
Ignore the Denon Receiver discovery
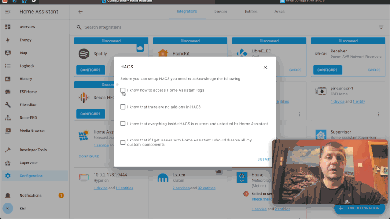(374, 70)
